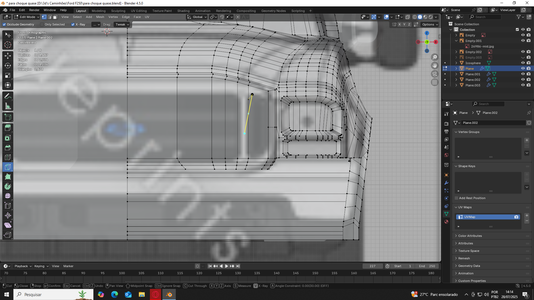Hide Icosphere in viewport with eye icon

(x=523, y=63)
